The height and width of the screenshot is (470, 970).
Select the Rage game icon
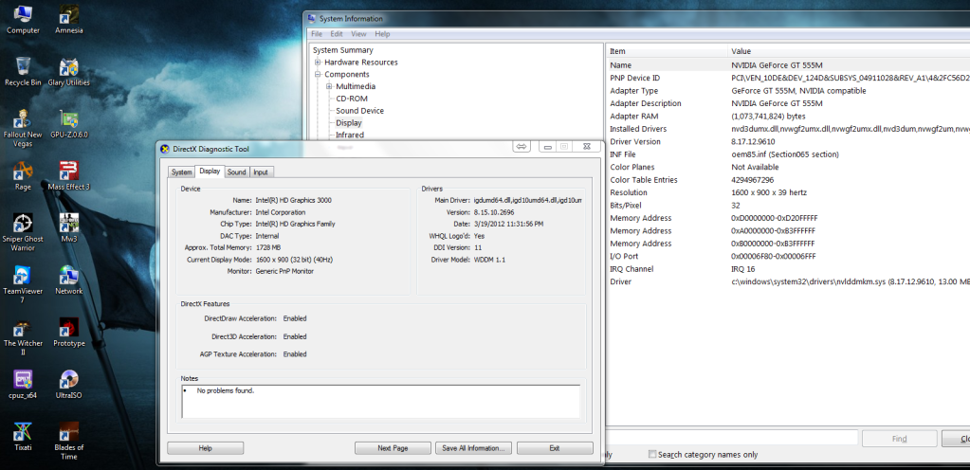[23, 175]
